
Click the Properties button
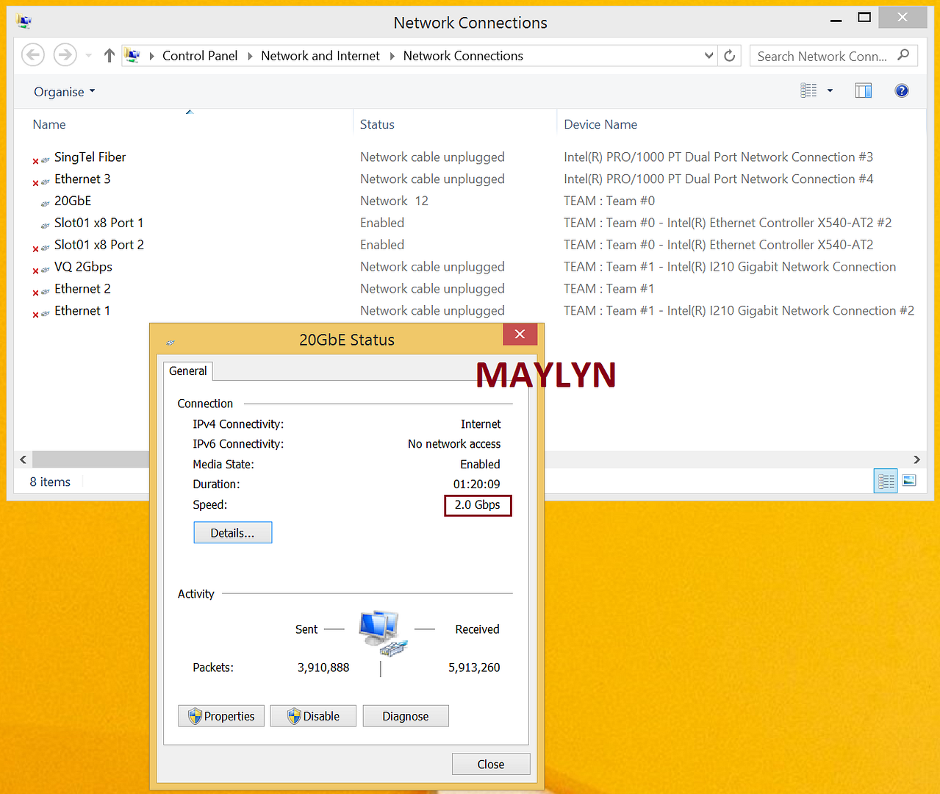[221, 716]
